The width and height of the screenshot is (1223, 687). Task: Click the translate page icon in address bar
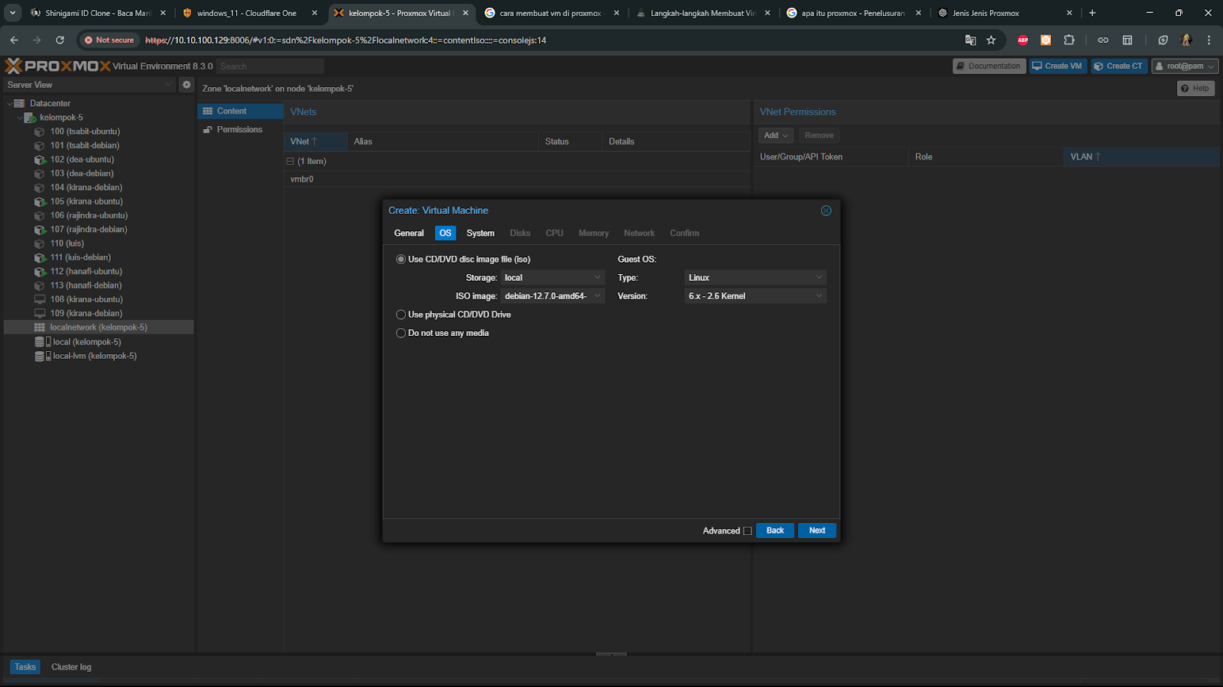pos(971,40)
